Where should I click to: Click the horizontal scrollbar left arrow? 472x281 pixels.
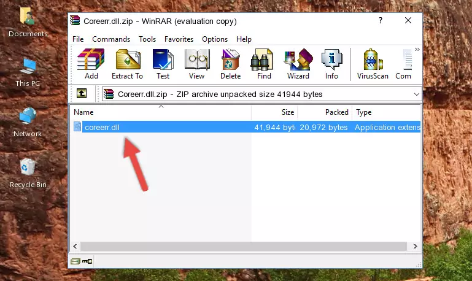(75, 247)
